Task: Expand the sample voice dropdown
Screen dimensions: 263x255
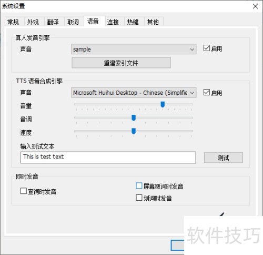Action: [134, 49]
